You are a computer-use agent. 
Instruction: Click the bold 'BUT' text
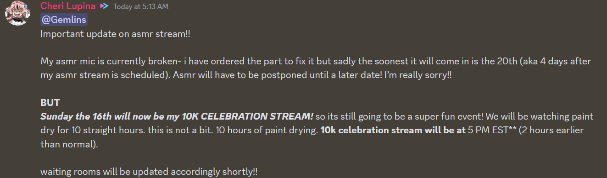click(50, 103)
